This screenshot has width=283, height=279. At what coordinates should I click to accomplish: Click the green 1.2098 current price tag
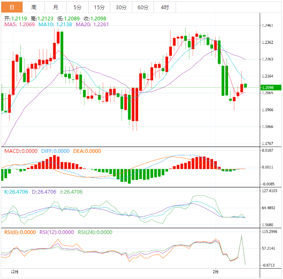[x=267, y=87]
